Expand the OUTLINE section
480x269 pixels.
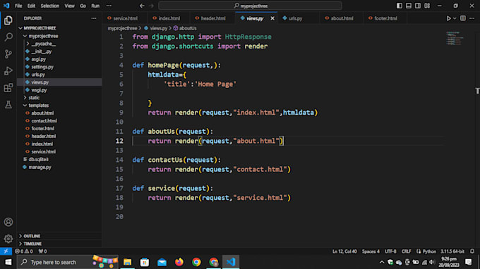60,236
